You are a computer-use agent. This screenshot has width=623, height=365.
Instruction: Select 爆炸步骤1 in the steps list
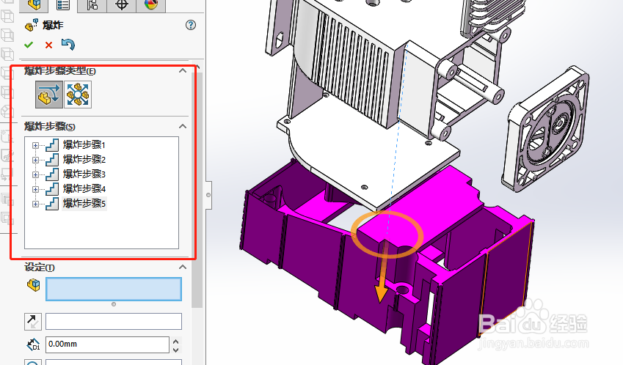84,145
